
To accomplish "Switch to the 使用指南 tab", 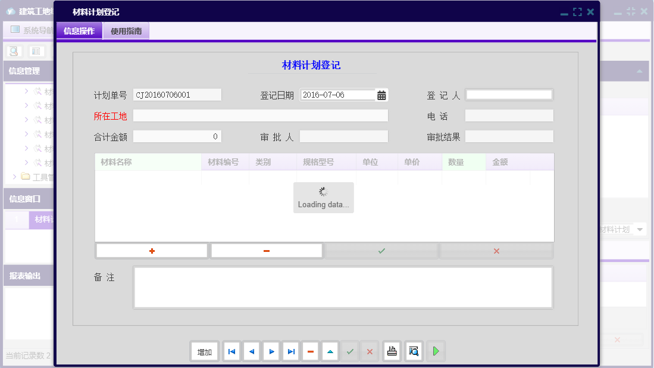I will (125, 30).
